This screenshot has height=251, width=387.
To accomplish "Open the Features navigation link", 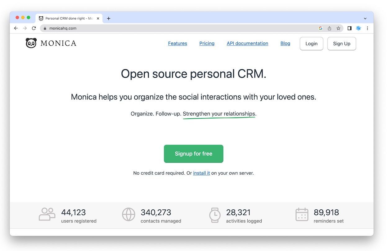I will [178, 43].
